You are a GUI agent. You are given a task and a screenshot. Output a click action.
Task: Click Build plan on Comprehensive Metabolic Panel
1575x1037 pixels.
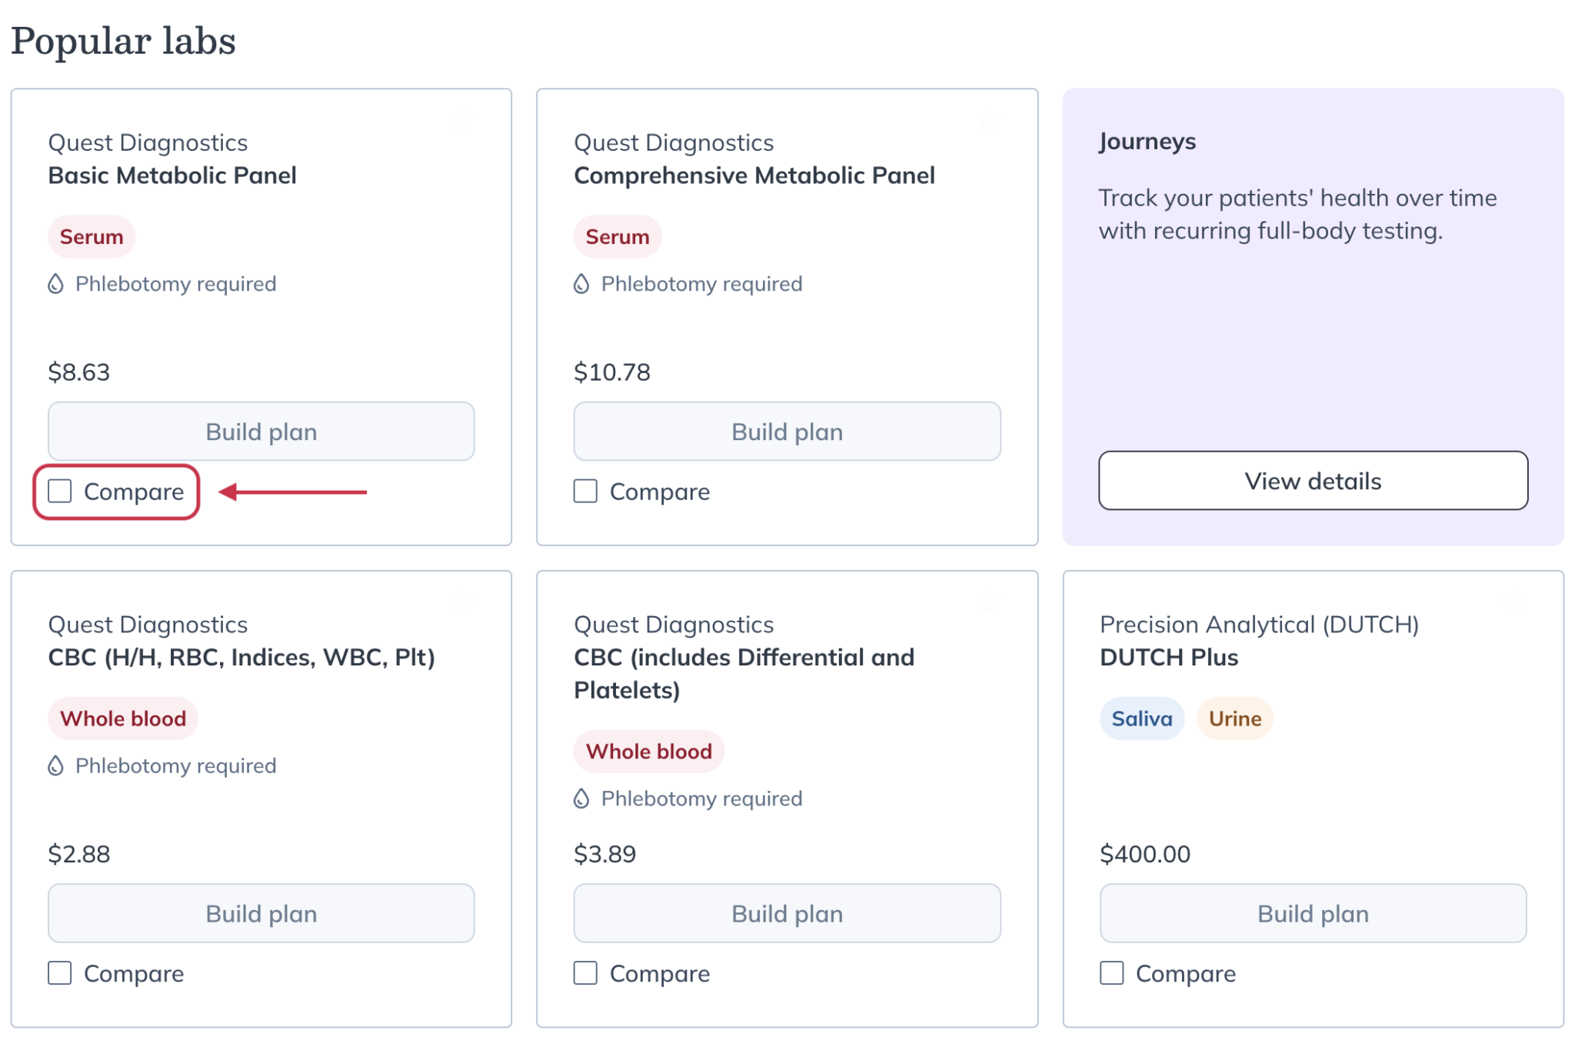[787, 432]
